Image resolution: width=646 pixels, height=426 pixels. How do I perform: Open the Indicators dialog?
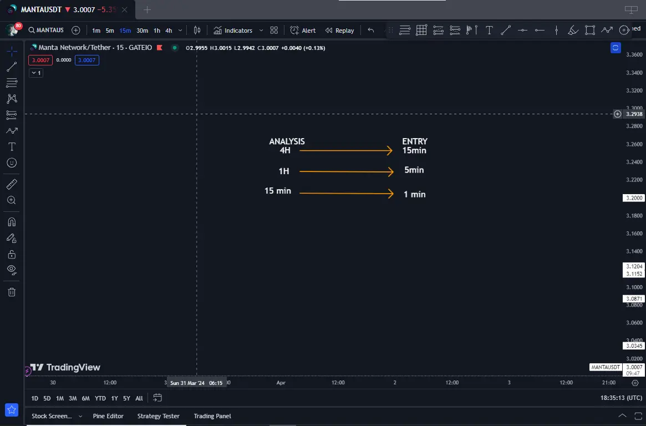pyautogui.click(x=233, y=30)
